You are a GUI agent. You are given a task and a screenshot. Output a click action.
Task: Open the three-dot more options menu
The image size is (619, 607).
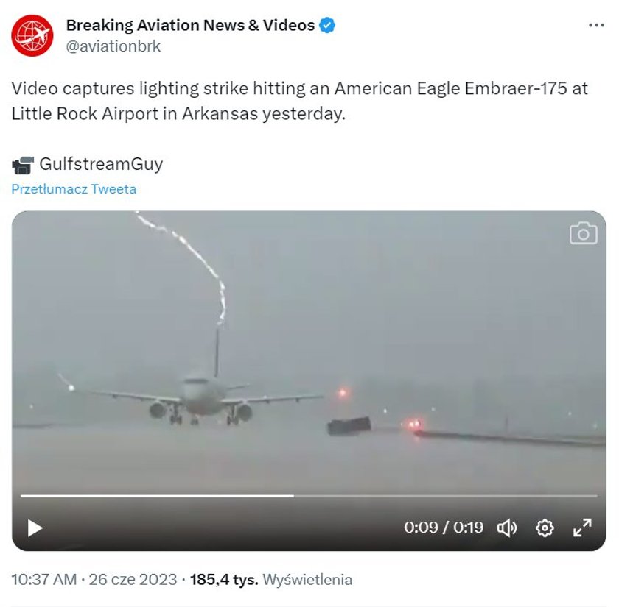point(596,25)
